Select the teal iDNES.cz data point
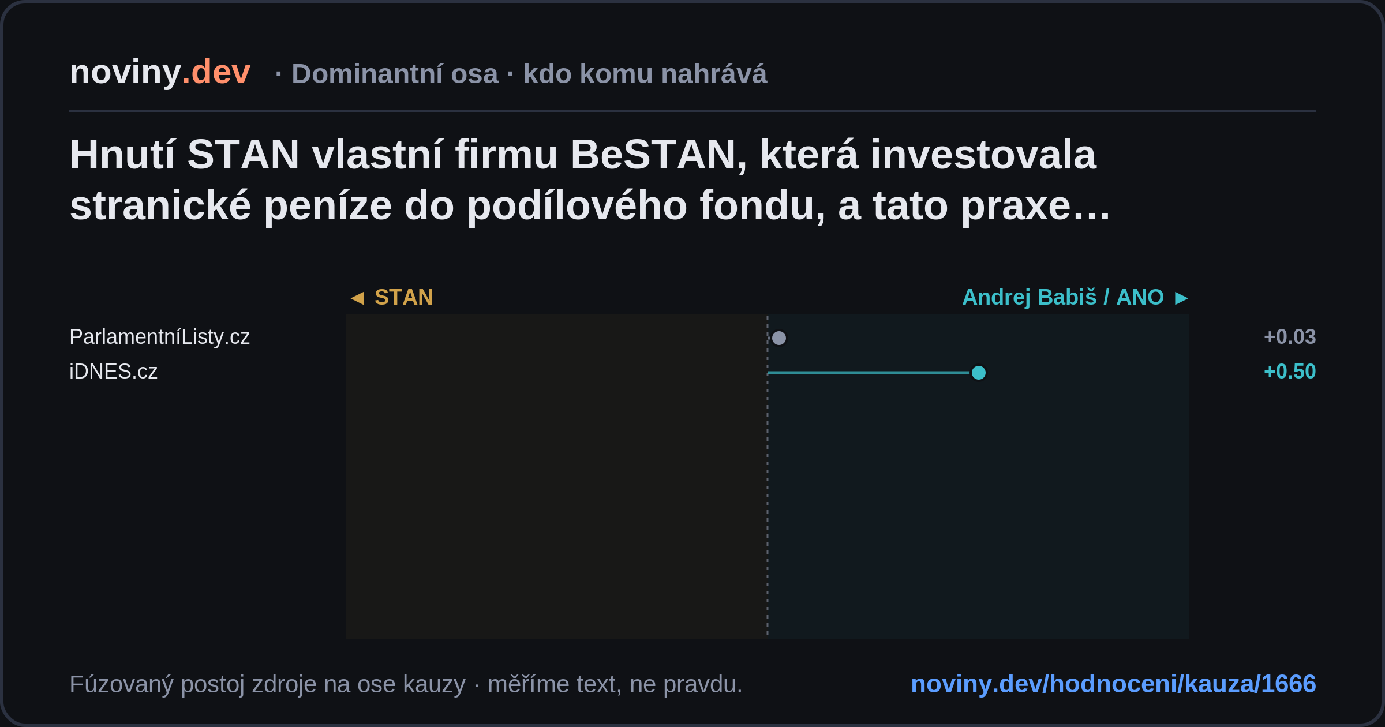This screenshot has height=727, width=1385. 979,373
